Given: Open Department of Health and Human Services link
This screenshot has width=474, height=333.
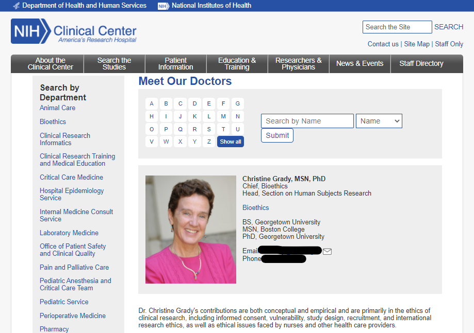Looking at the screenshot, I should (x=85, y=6).
